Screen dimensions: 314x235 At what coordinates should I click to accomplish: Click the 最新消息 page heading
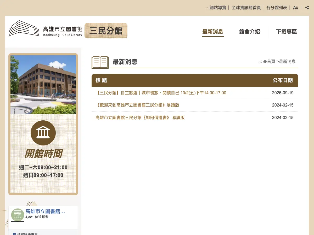tap(125, 62)
